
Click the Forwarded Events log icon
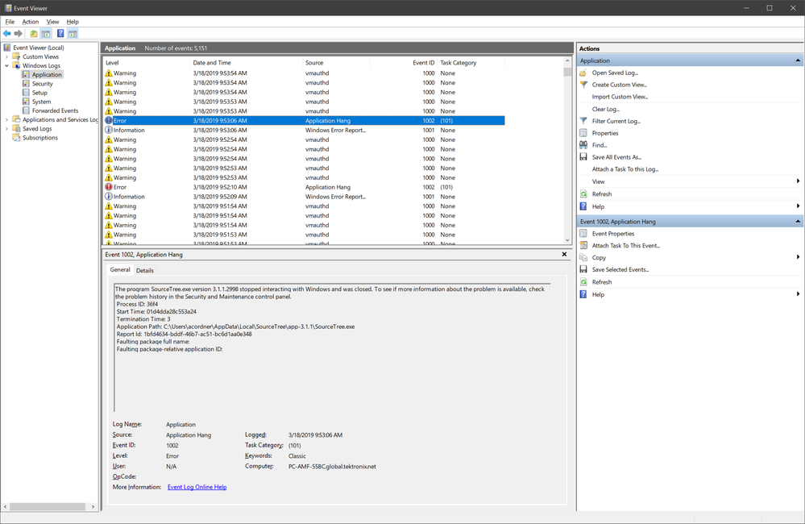26,110
